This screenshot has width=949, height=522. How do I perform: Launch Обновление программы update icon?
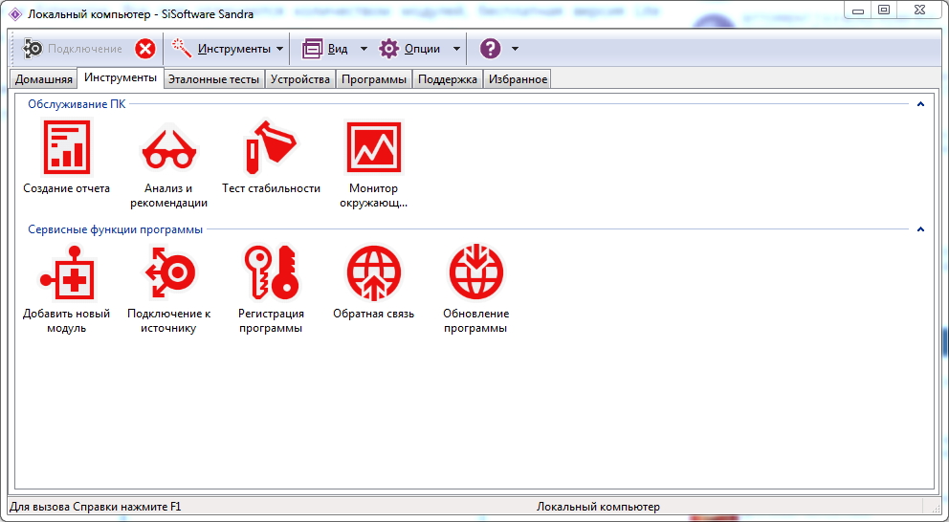pos(475,272)
